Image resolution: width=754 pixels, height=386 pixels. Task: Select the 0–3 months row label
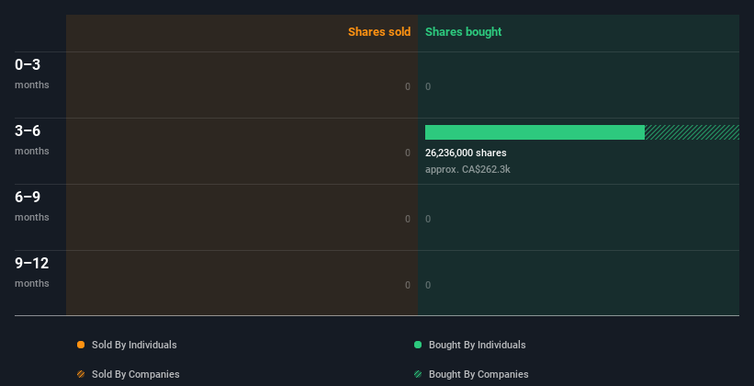pos(32,74)
